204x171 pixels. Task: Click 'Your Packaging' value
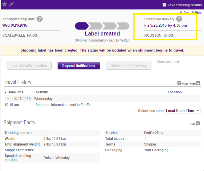pyautogui.click(x=156, y=150)
